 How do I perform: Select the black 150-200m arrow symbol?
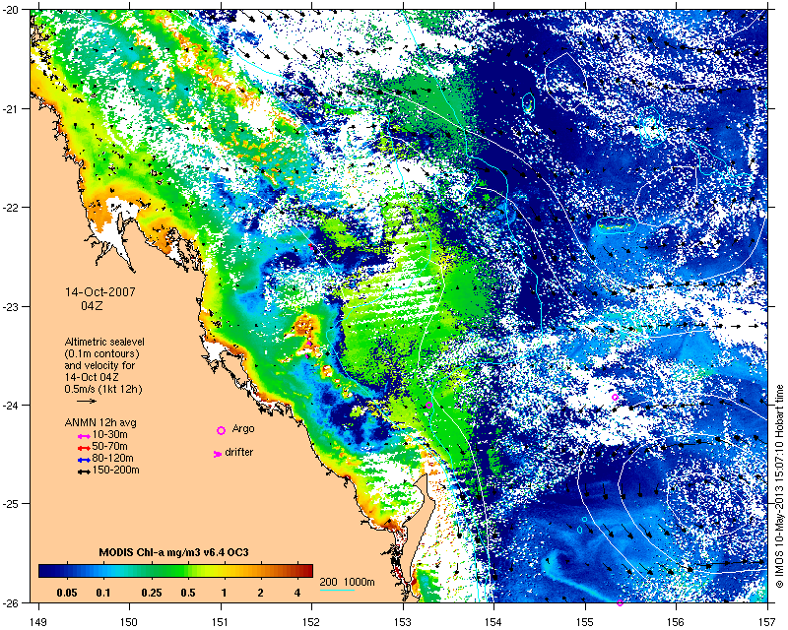(x=84, y=472)
